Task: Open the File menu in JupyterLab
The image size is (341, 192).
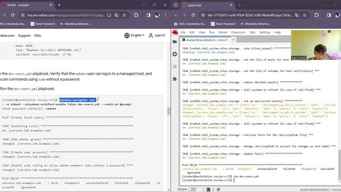Action: click(x=183, y=32)
